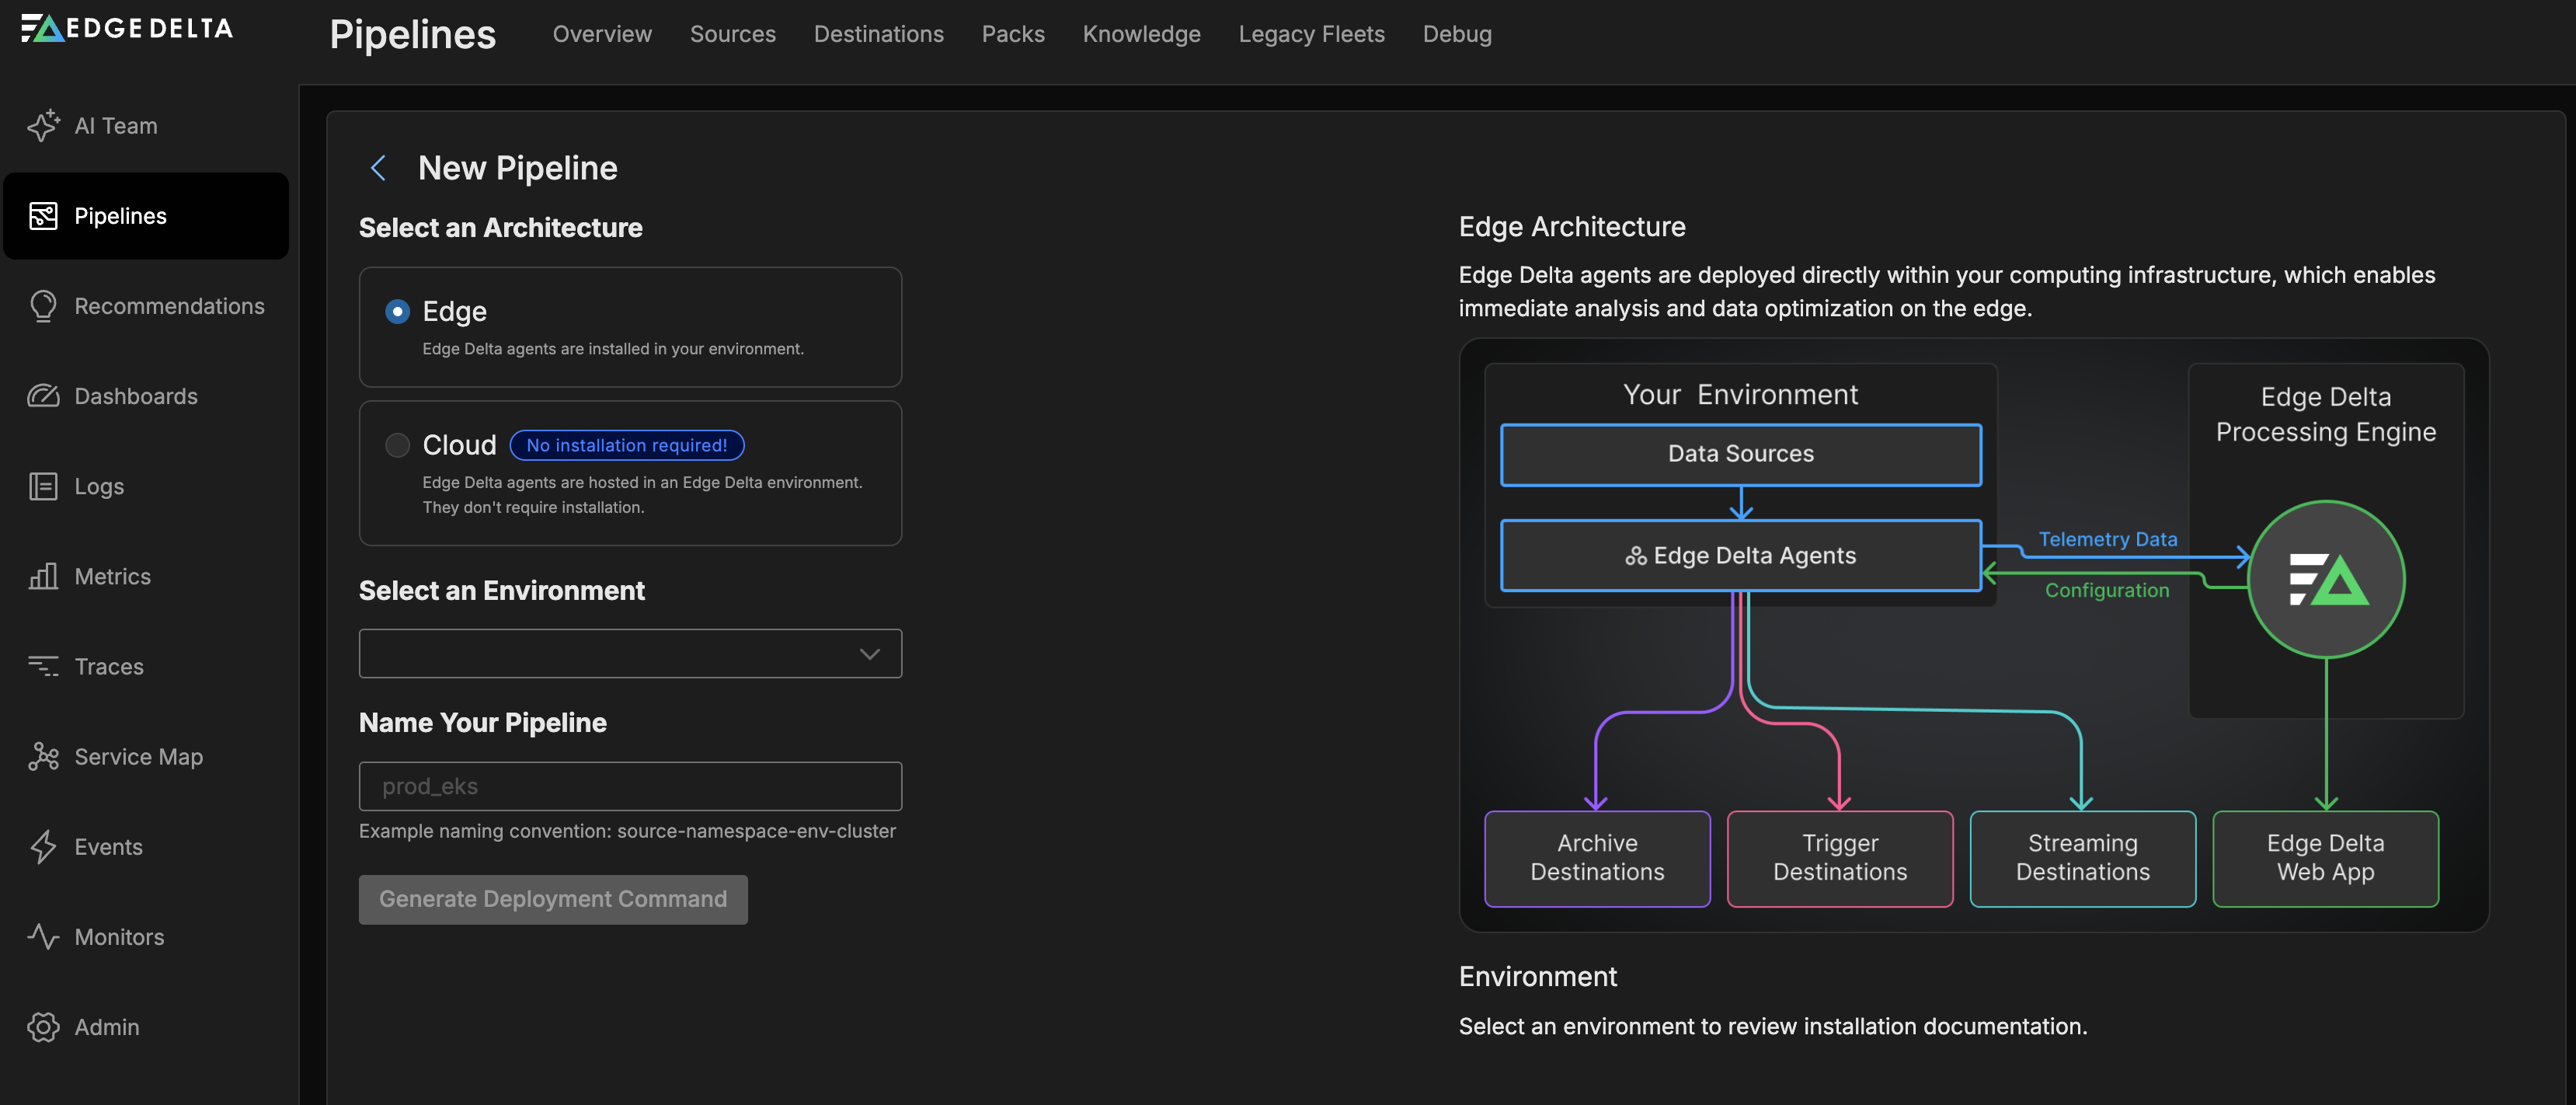This screenshot has width=2576, height=1105.
Task: Click the Dashboards gauge icon
Action: pyautogui.click(x=43, y=396)
